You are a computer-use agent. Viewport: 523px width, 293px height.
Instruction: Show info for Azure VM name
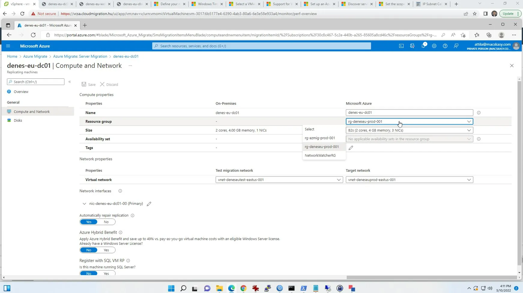479,113
